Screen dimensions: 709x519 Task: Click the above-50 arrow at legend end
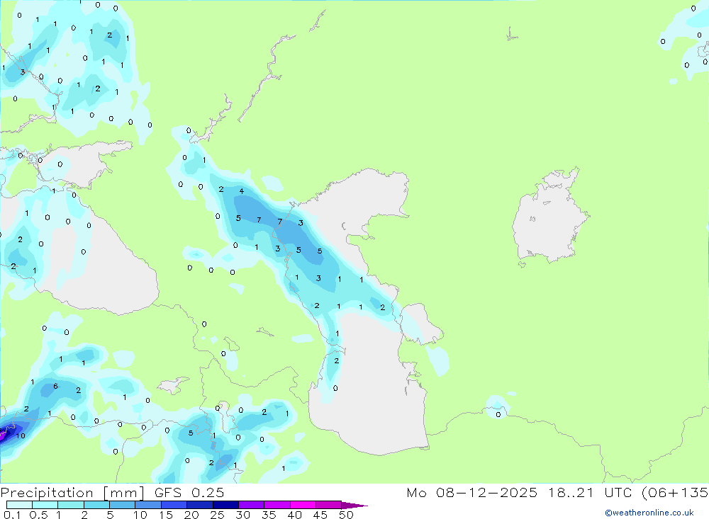pyautogui.click(x=354, y=505)
